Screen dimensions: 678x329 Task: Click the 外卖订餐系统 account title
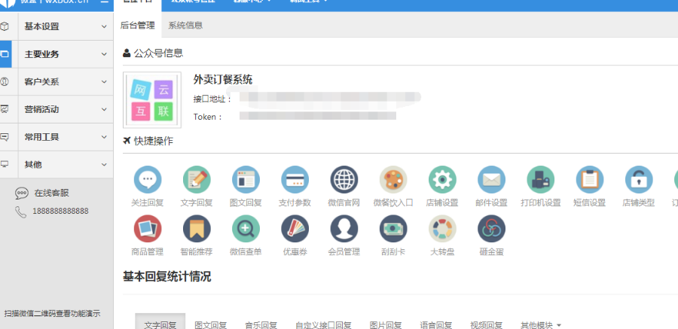point(223,80)
